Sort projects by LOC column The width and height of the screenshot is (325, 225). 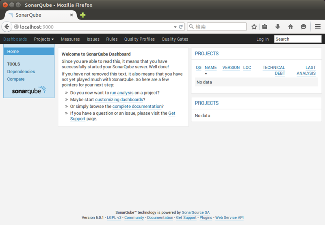pos(247,68)
